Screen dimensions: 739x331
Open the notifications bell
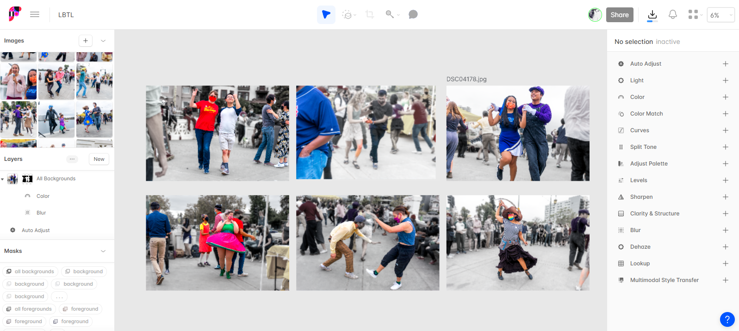tap(672, 15)
